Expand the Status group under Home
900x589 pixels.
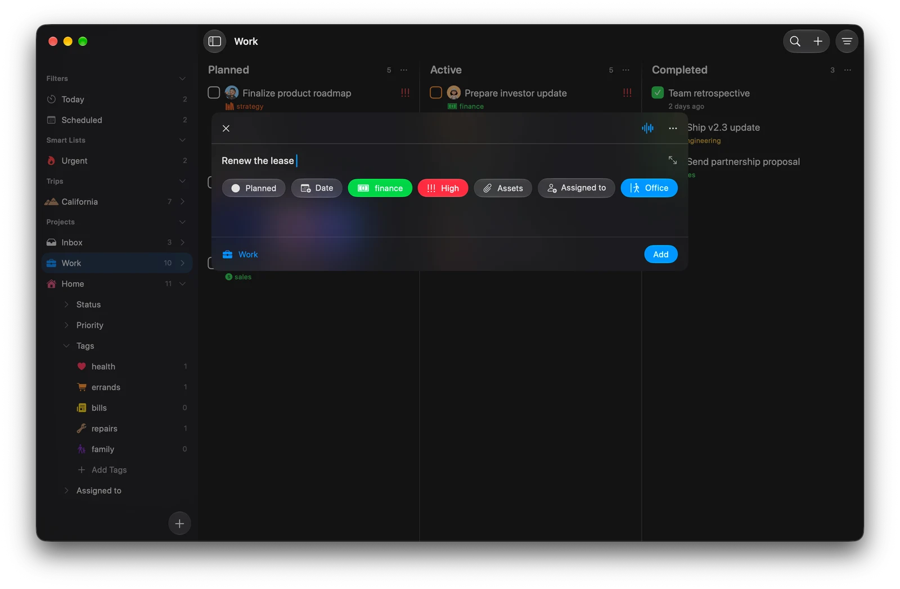coord(66,305)
